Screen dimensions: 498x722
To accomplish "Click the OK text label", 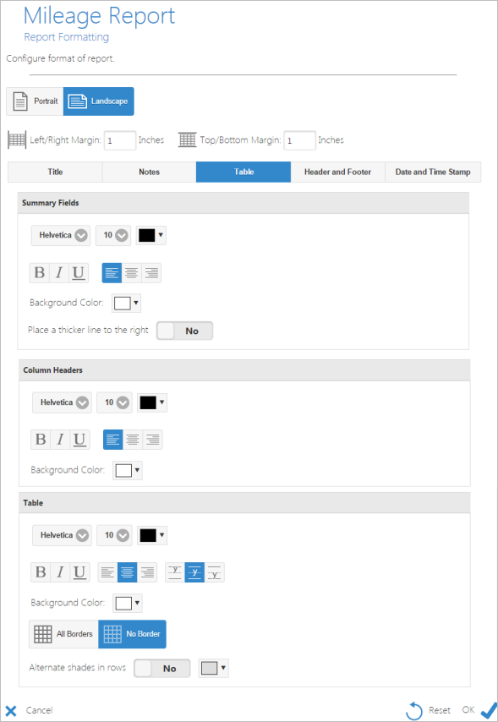I will pyautogui.click(x=468, y=710).
